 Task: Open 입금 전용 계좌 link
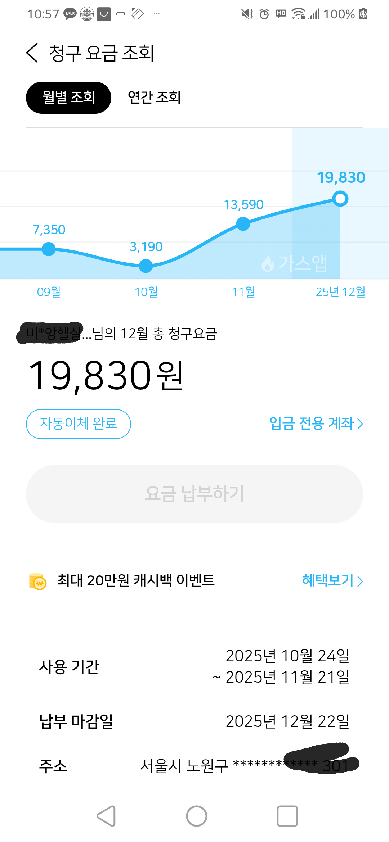[x=316, y=424]
